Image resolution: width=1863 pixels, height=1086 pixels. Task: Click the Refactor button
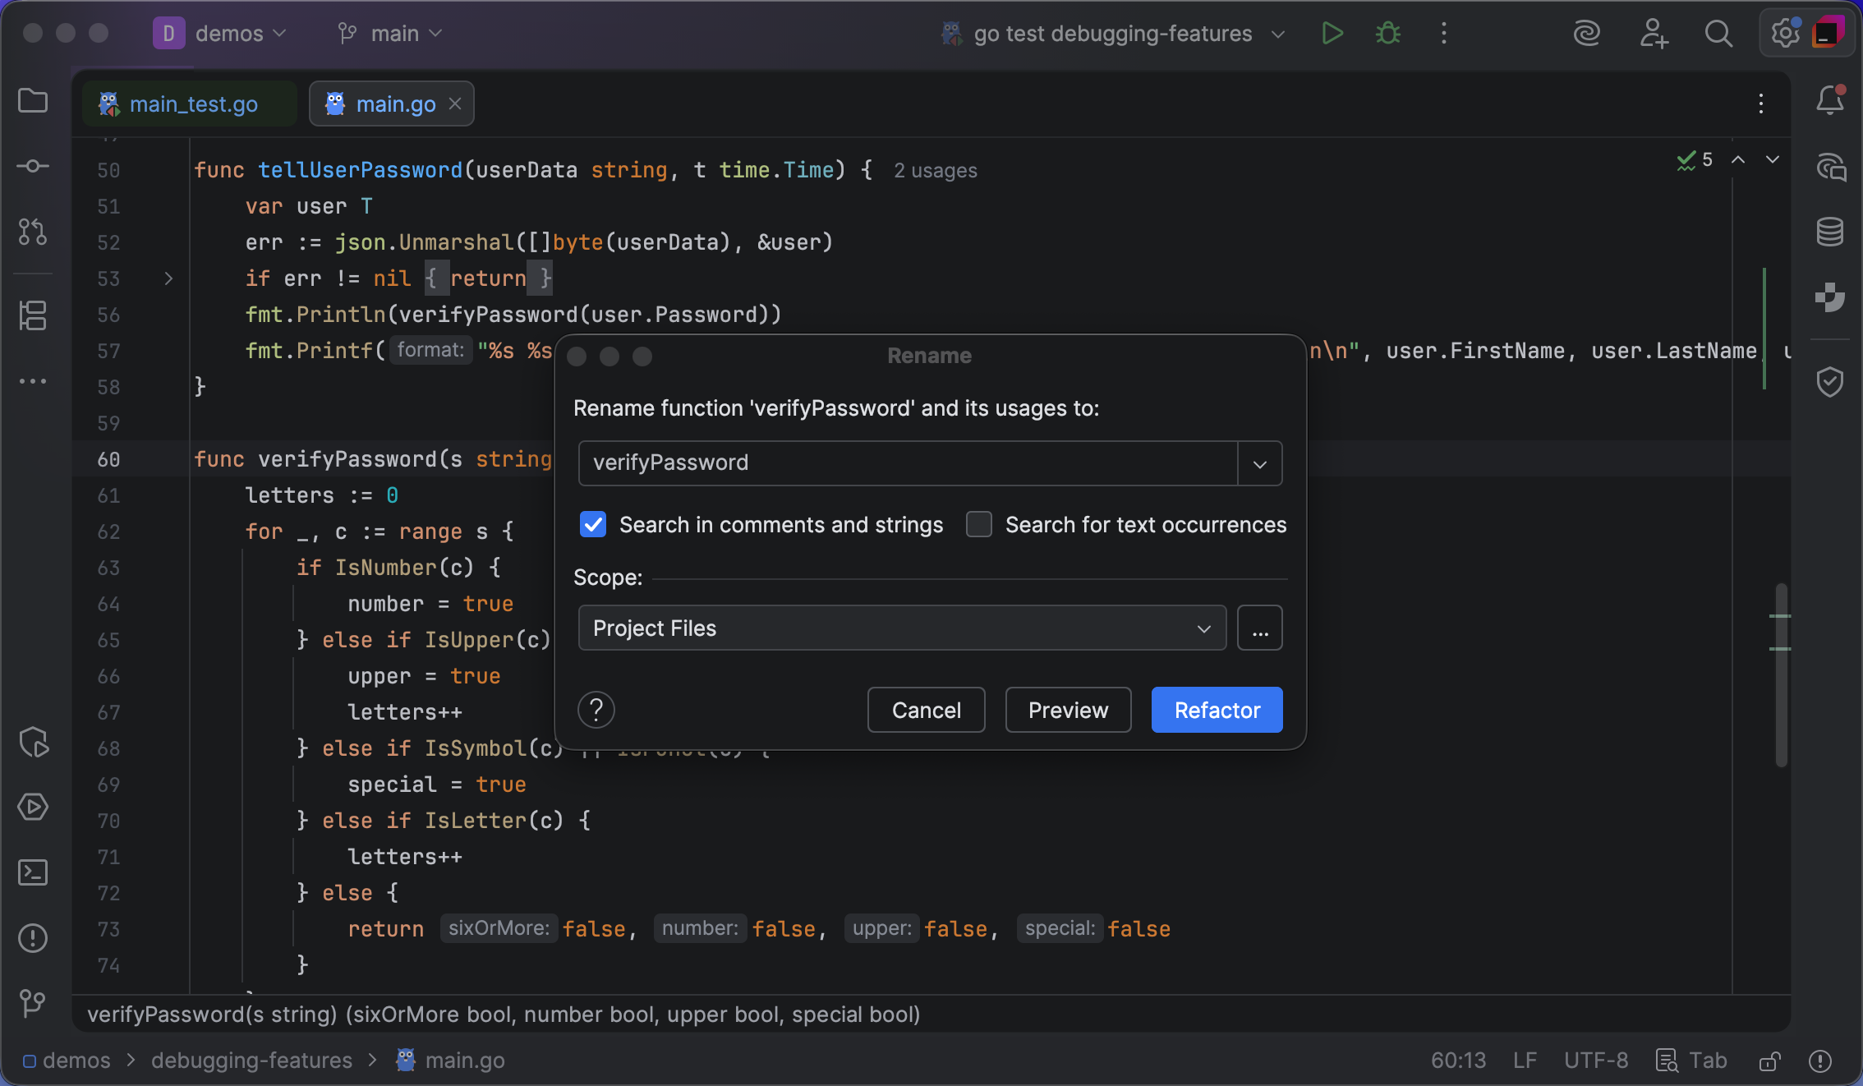pos(1217,710)
